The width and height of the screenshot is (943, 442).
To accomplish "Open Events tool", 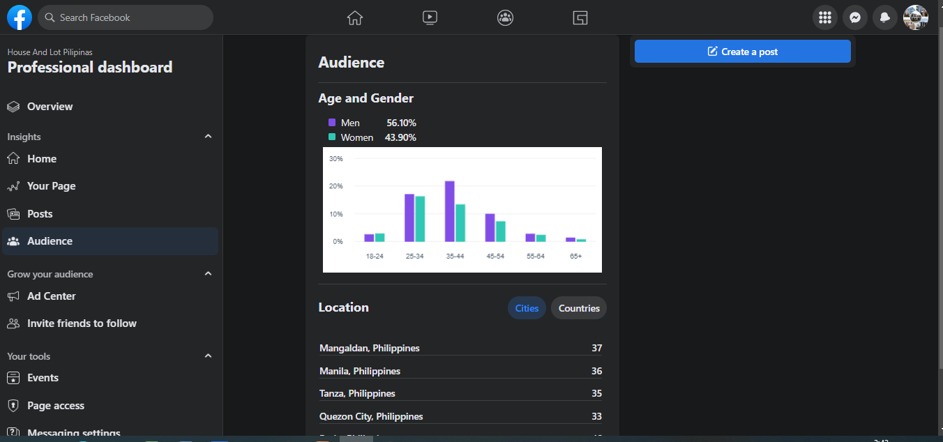I will point(110,378).
